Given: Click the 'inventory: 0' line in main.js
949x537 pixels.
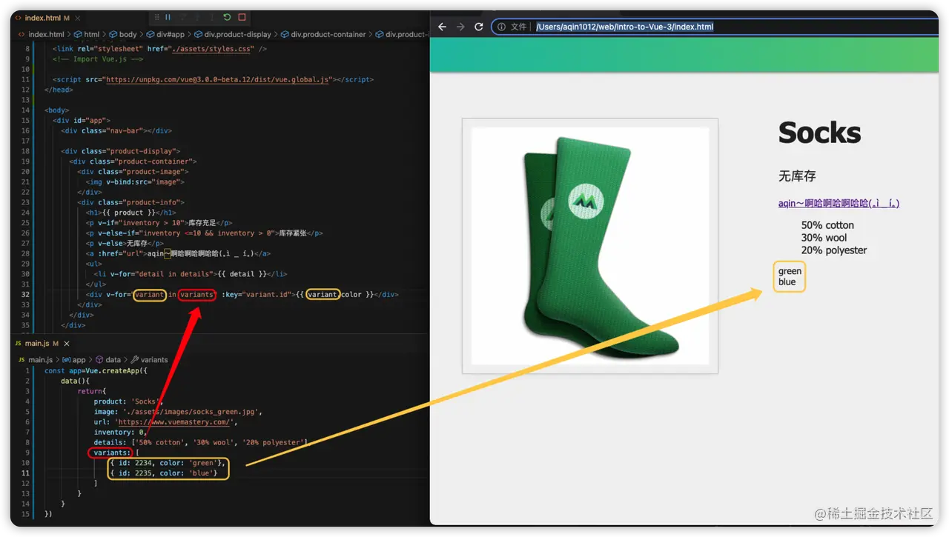Looking at the screenshot, I should click(120, 432).
